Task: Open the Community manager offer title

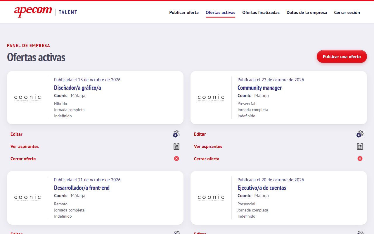Action: pos(259,88)
